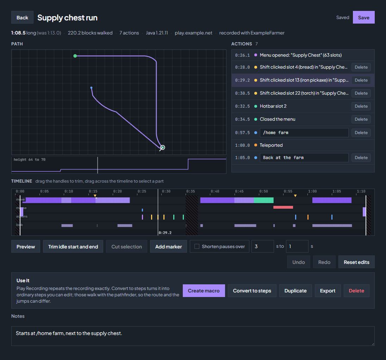Screen dimensions: 386x360
Task: Delete the Closed the menu action
Action: [361, 119]
